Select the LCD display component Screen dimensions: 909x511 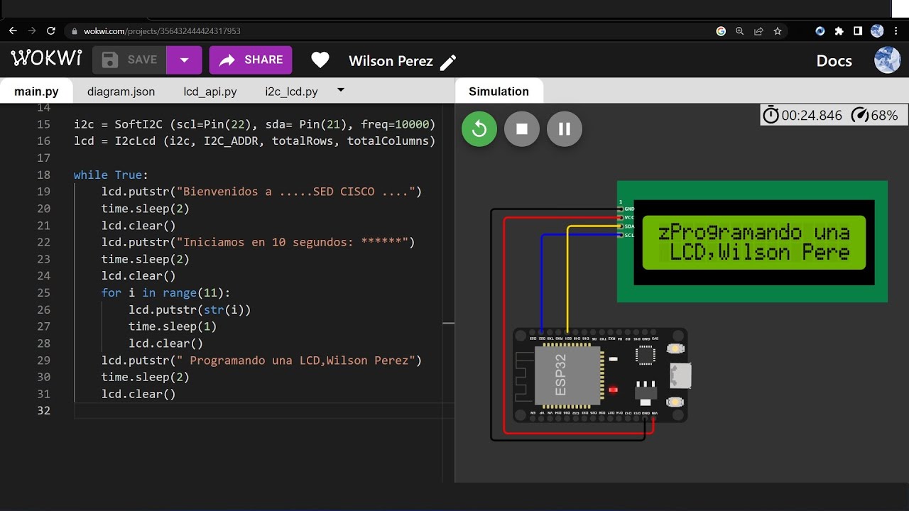(x=752, y=242)
